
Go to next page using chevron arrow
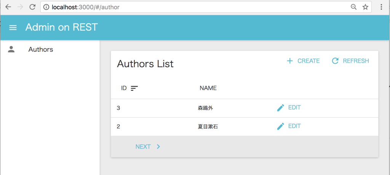[x=158, y=147]
